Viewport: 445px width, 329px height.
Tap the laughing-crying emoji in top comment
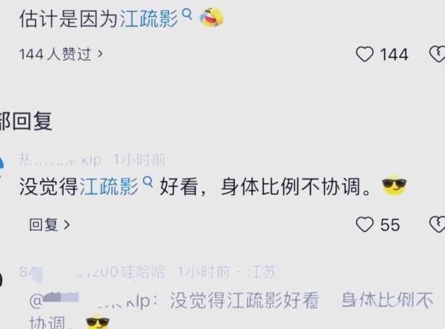211,18
